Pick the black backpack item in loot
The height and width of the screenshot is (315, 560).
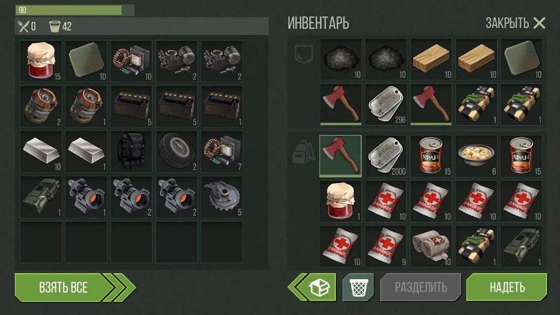[x=131, y=151]
